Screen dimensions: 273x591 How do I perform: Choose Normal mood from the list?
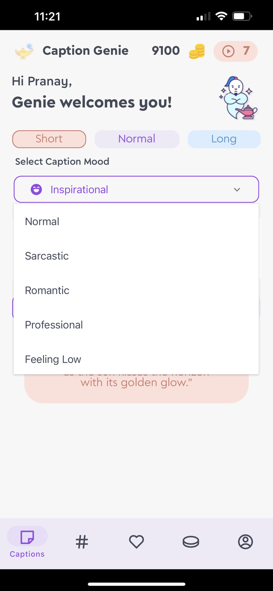tap(42, 221)
